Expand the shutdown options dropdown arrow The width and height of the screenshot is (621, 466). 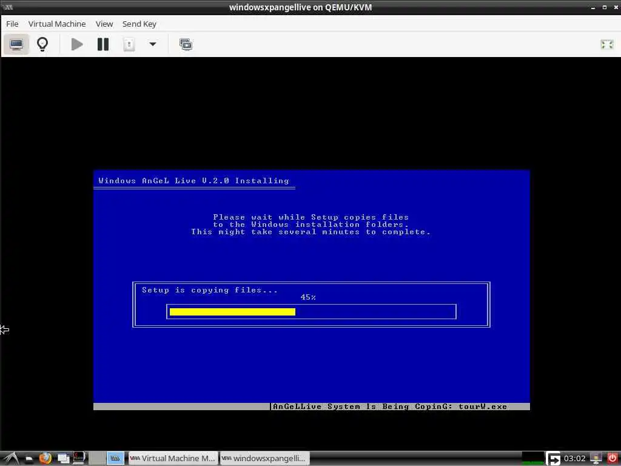(152, 44)
